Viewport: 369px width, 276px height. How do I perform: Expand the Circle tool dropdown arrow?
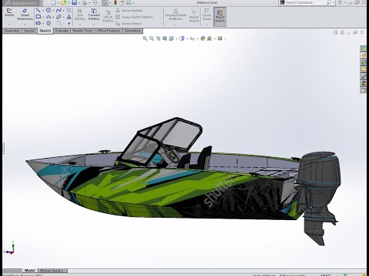click(x=53, y=11)
